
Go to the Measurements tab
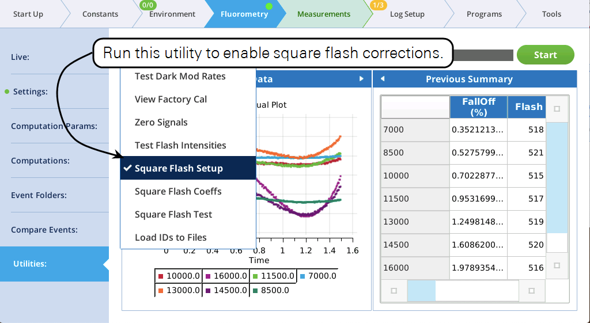(x=324, y=14)
